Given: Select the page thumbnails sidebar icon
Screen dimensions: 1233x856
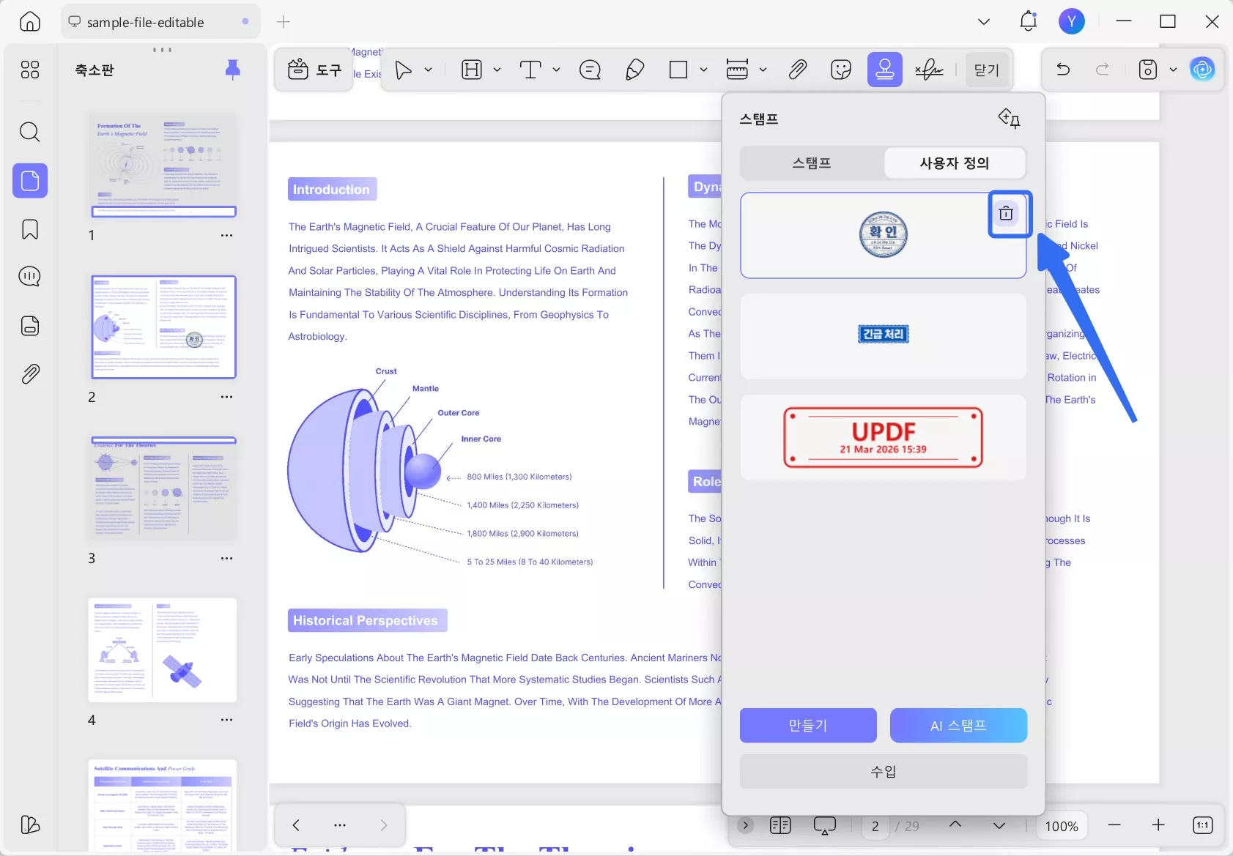Looking at the screenshot, I should pyautogui.click(x=30, y=180).
